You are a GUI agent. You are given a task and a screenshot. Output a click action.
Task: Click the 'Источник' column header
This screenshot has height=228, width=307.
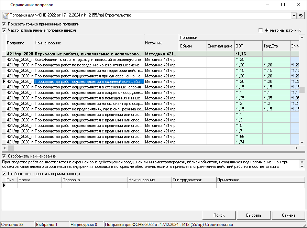click(x=161, y=43)
